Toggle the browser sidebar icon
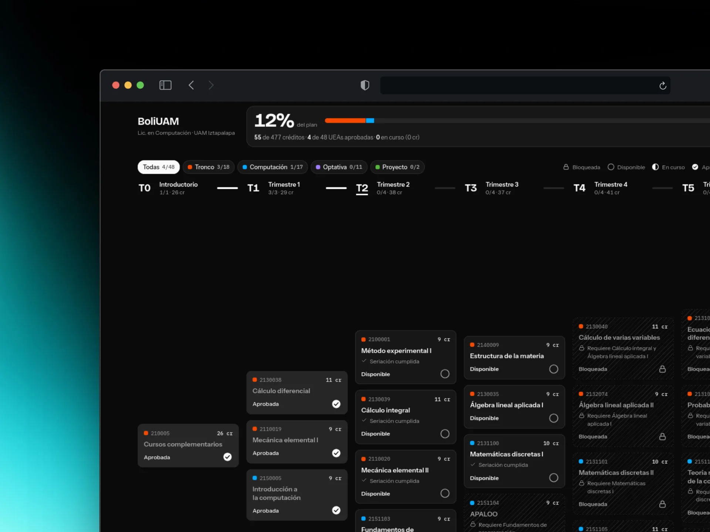 [x=165, y=85]
